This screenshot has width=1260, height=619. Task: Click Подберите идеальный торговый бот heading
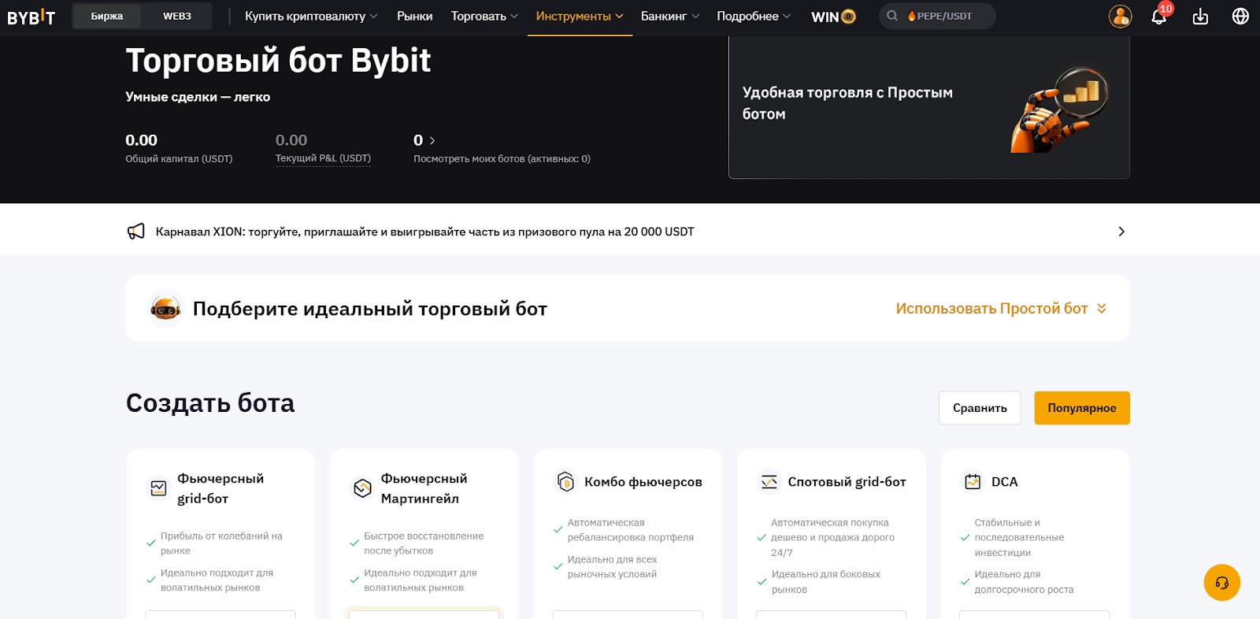pos(370,309)
